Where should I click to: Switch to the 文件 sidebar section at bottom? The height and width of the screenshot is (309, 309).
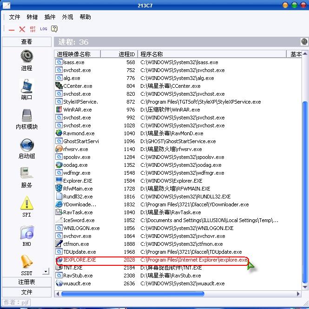point(26,292)
